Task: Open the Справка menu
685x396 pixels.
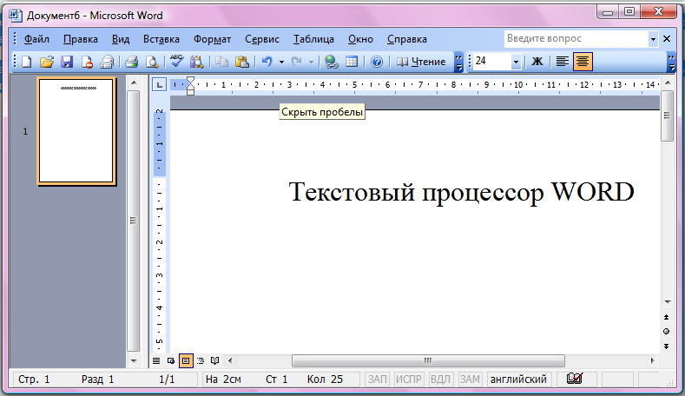Action: click(406, 39)
